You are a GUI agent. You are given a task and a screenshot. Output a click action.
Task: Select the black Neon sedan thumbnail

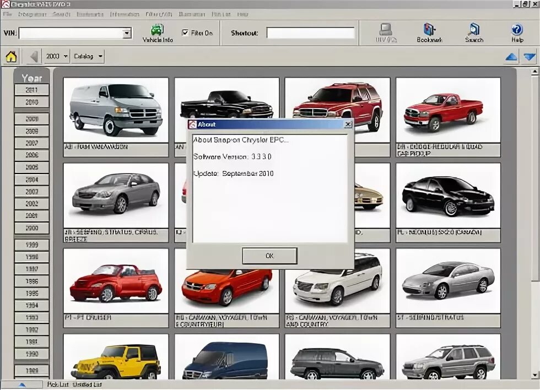click(448, 196)
